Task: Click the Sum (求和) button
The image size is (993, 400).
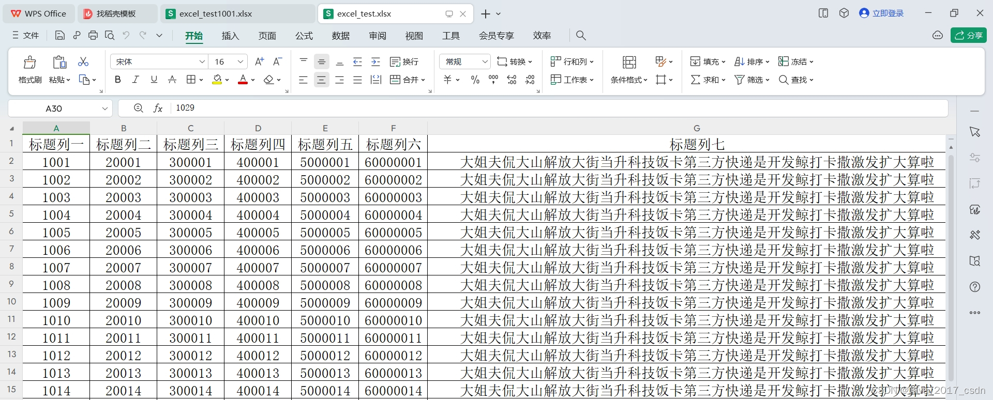Action: pyautogui.click(x=708, y=80)
